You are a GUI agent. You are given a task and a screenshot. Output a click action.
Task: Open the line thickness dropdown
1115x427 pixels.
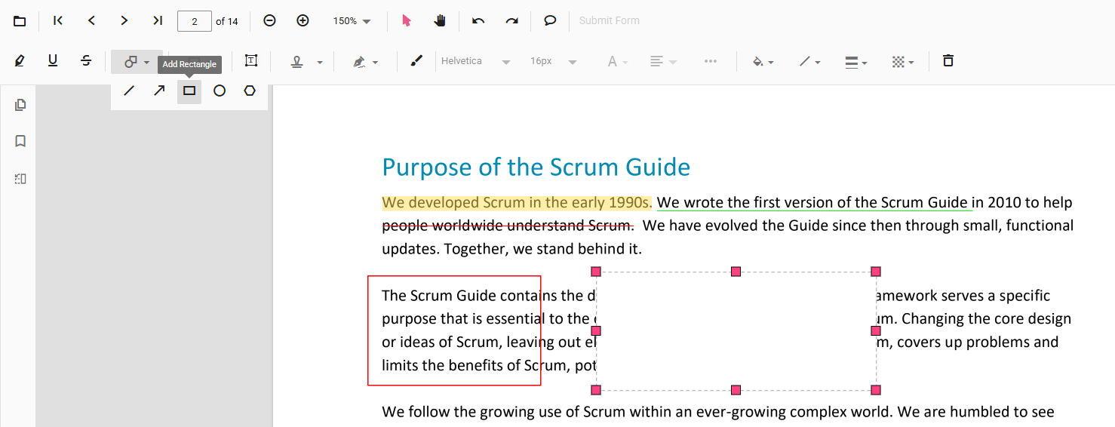[x=856, y=62]
